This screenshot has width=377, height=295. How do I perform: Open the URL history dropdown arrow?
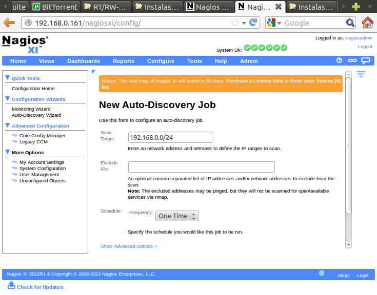(244, 23)
